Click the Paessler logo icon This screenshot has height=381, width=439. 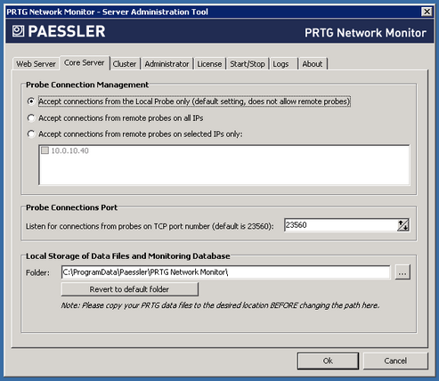(18, 31)
